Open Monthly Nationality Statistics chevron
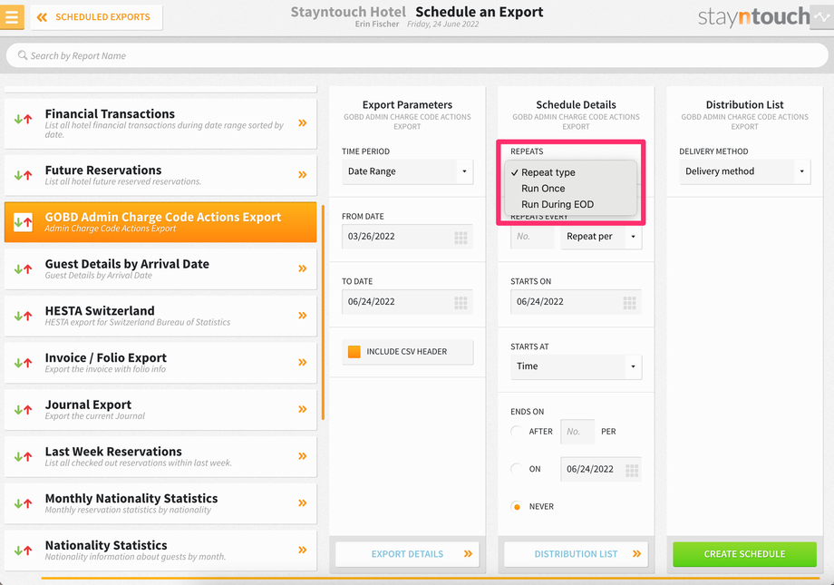 (302, 502)
